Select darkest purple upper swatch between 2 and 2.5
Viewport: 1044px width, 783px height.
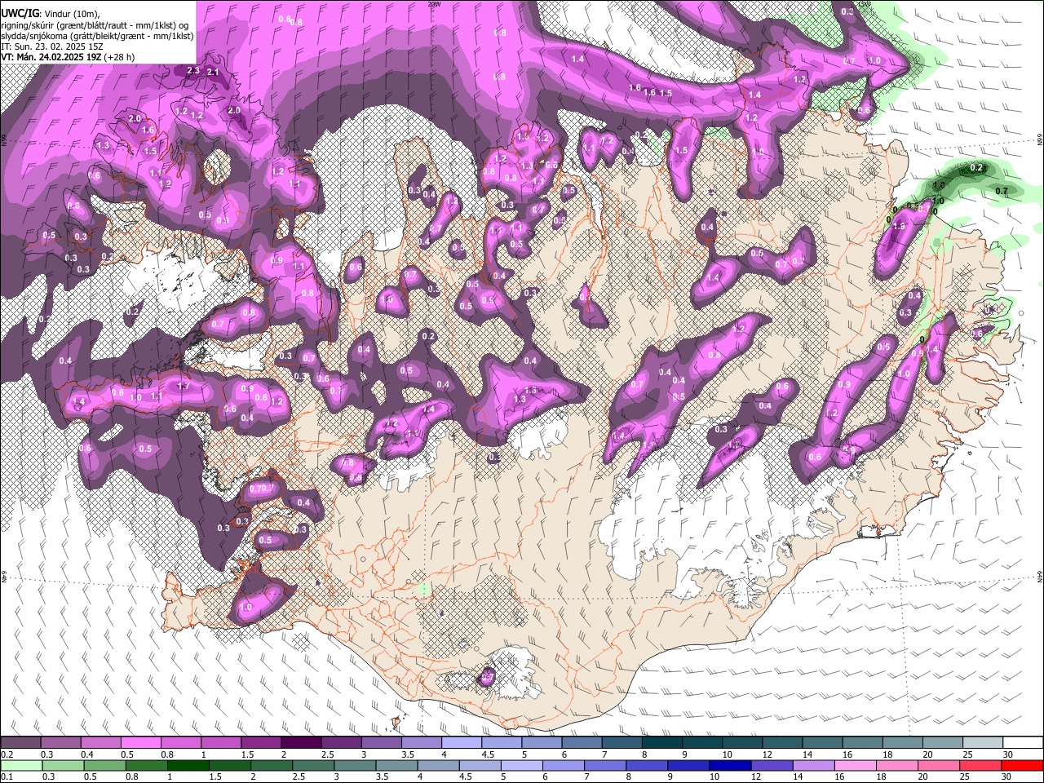coord(301,742)
